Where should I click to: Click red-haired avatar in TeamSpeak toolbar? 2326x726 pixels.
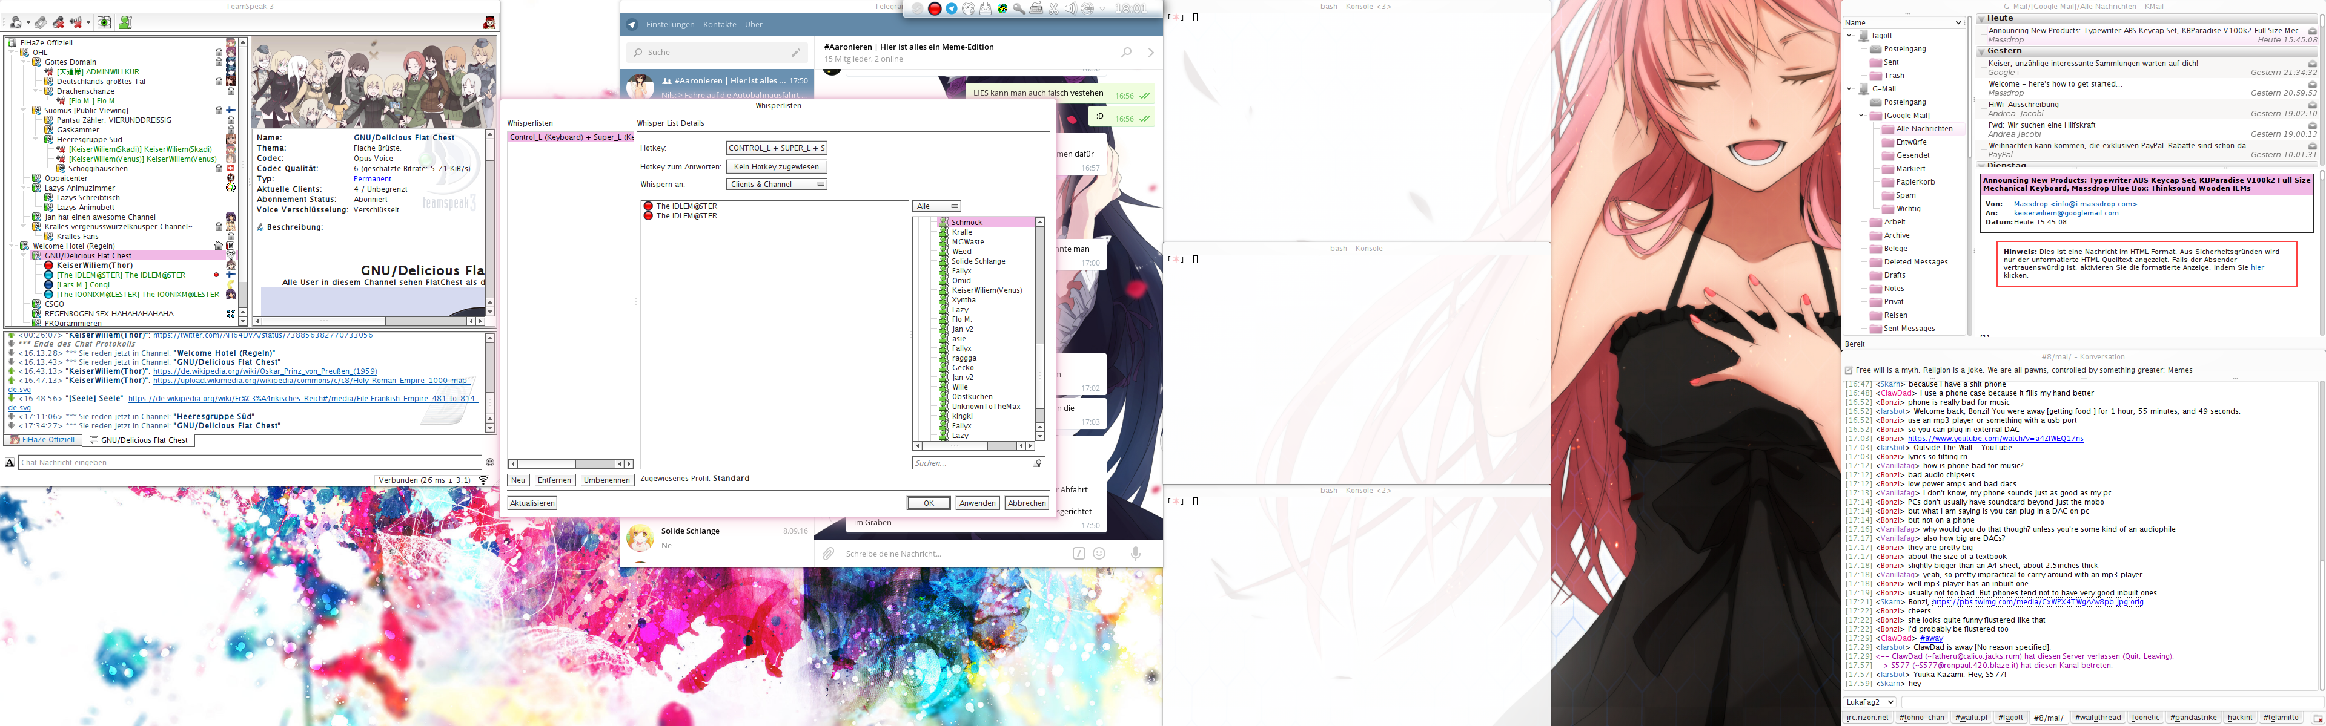point(489,22)
